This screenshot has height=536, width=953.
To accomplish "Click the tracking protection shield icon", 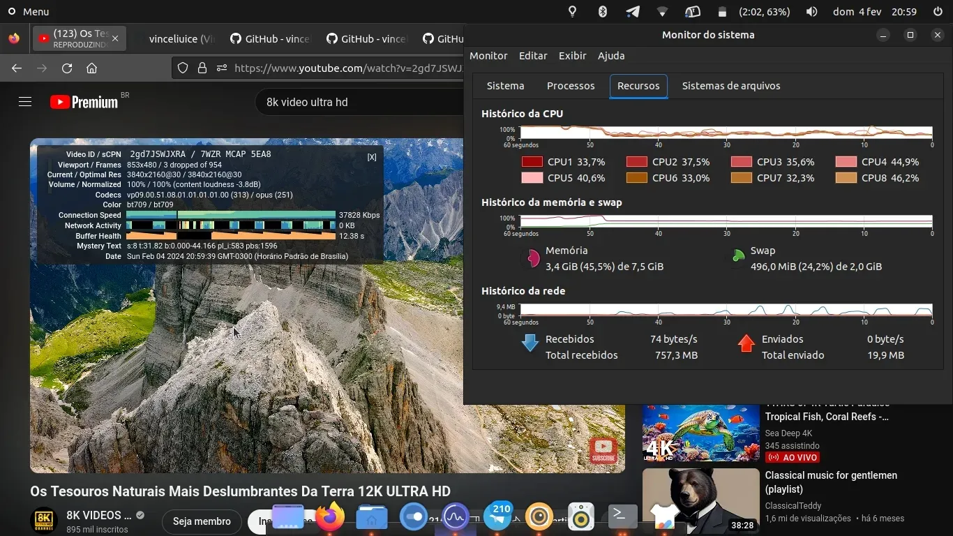I will tap(183, 68).
